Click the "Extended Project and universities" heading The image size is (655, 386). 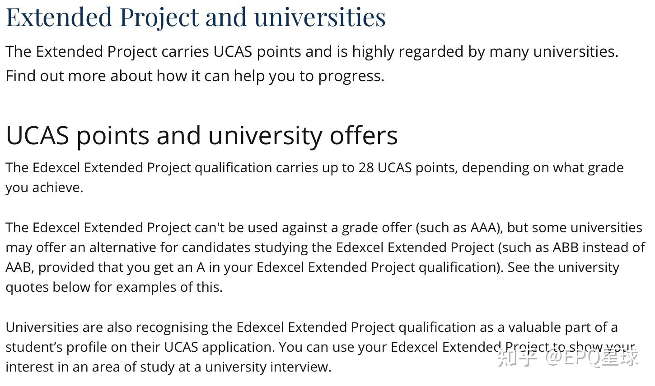(x=196, y=17)
